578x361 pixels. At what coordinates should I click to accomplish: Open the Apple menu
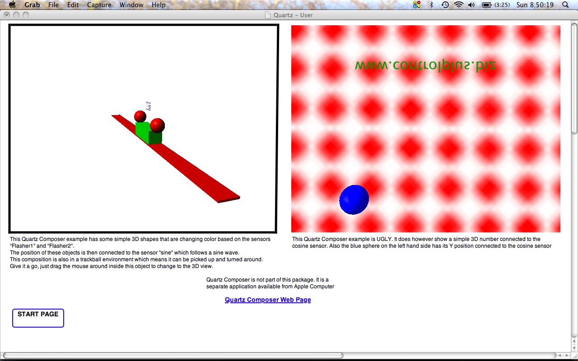12,5
